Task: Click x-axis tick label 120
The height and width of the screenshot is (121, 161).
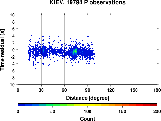Action: pos(111,90)
